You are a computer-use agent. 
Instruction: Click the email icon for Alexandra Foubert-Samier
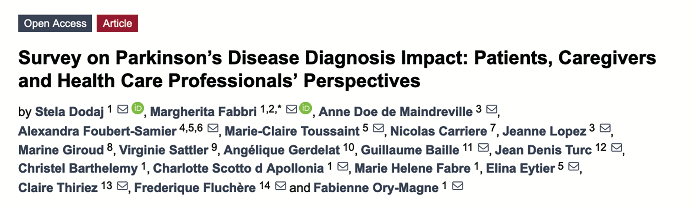213,128
